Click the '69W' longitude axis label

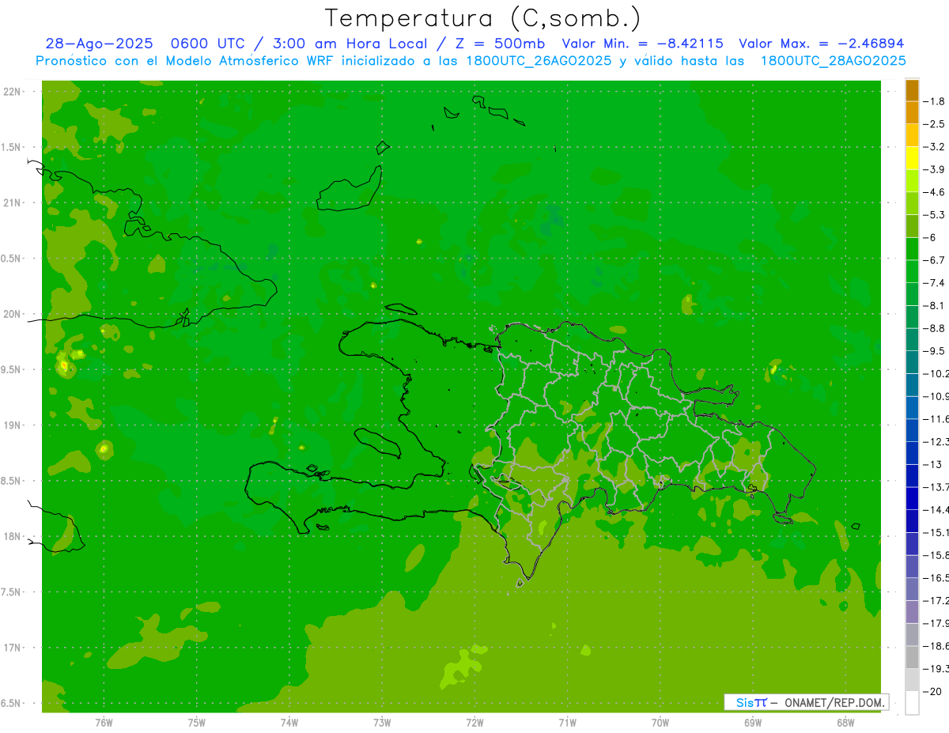pos(753,723)
